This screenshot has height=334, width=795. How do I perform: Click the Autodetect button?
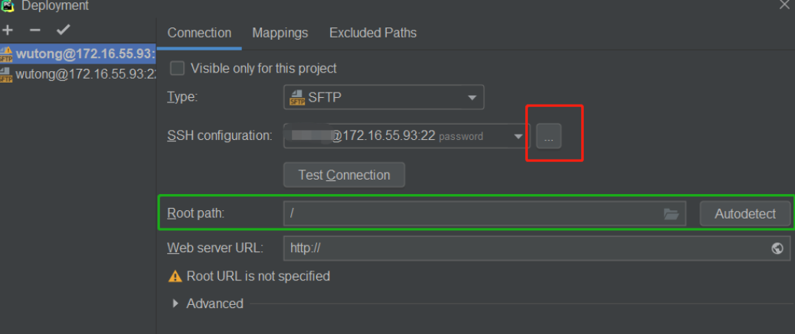745,214
